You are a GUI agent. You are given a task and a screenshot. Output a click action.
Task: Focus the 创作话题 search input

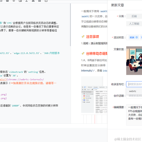coord(134,96)
